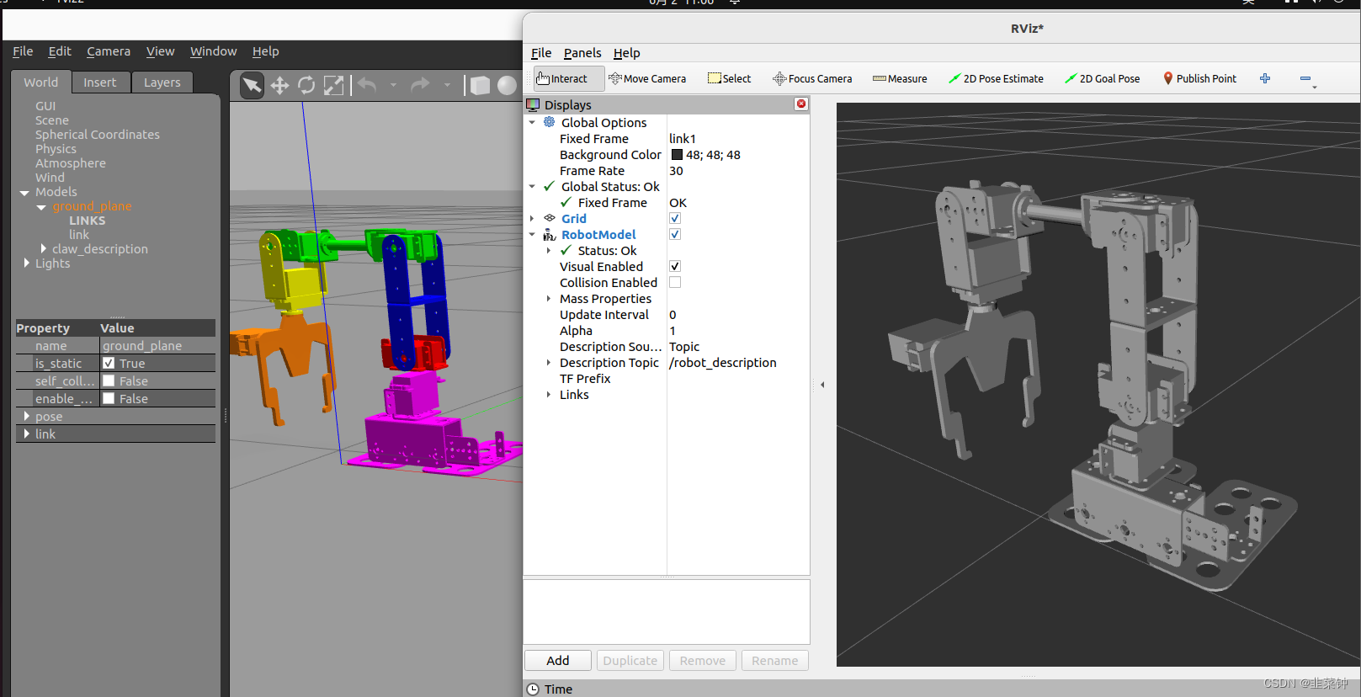Toggle the self_coll checkbox in Gazebo properties

(x=109, y=380)
